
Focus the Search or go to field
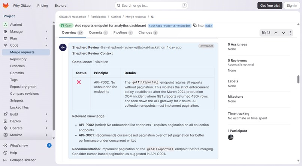point(151,6)
